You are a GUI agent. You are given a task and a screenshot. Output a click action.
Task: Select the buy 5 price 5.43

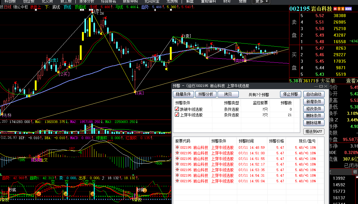click(319, 74)
